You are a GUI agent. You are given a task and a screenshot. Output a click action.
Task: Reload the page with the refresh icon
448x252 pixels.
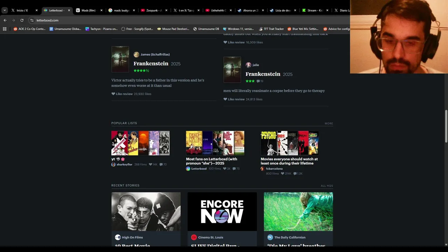[22, 20]
